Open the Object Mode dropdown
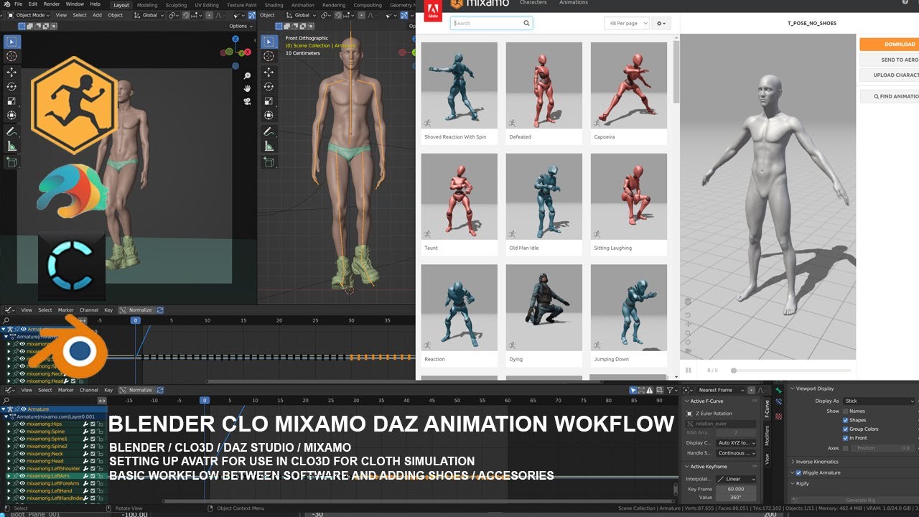Viewport: 919px width, 517px height. [x=29, y=15]
